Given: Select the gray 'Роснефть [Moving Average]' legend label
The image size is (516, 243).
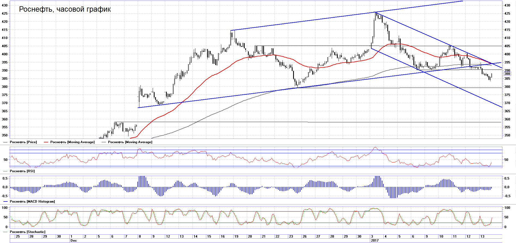Looking at the screenshot, I should click(x=130, y=142).
